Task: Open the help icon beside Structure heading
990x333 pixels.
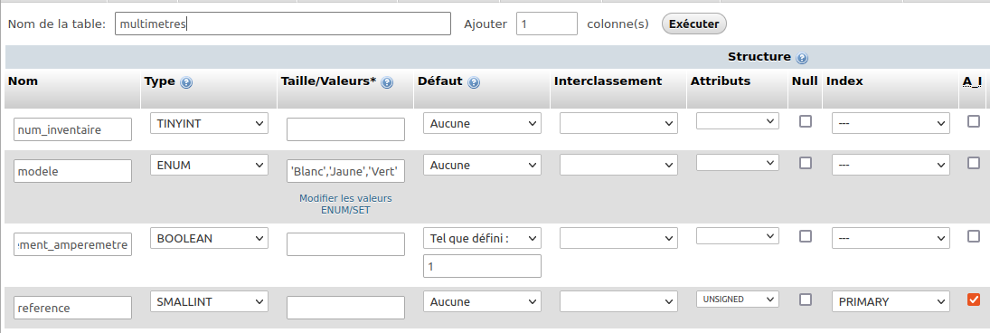Action: click(x=802, y=58)
